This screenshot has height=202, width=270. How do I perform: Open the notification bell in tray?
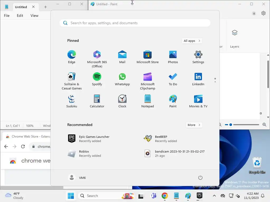click(263, 196)
